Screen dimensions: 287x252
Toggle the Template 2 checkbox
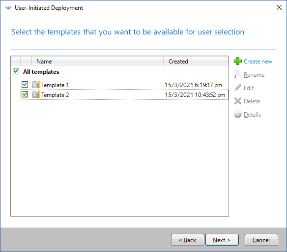(x=25, y=94)
